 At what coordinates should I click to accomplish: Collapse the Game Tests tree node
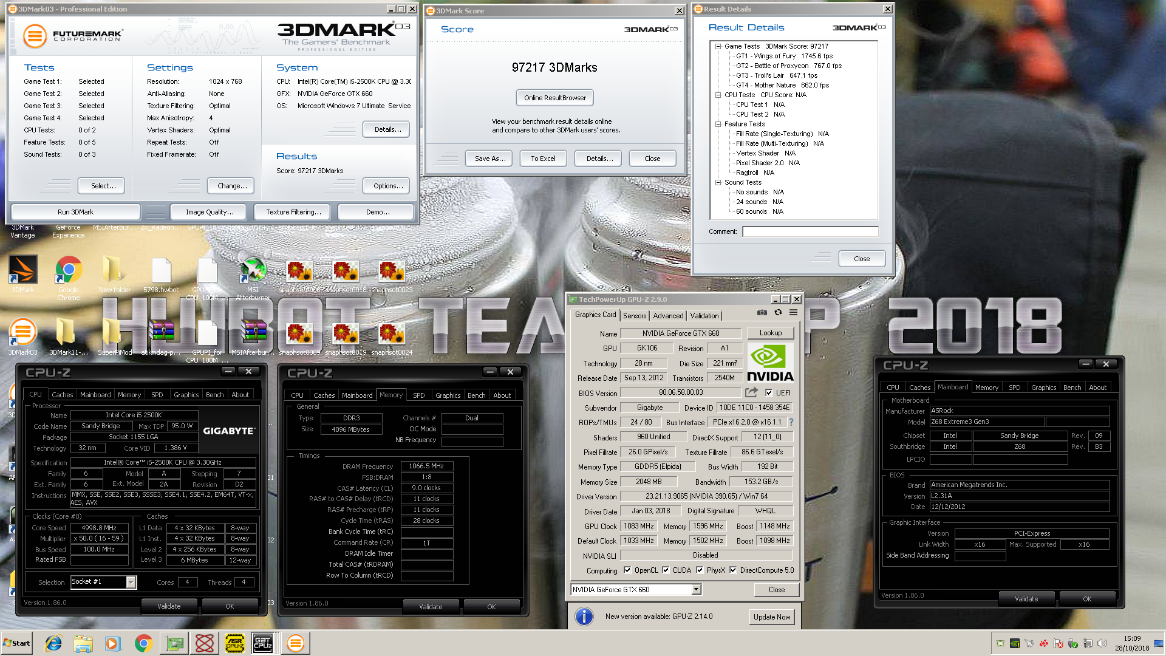(718, 46)
